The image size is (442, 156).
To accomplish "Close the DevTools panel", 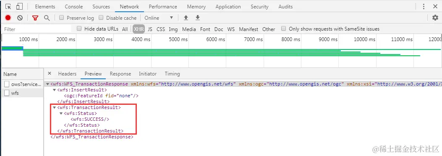I will click(435, 6).
